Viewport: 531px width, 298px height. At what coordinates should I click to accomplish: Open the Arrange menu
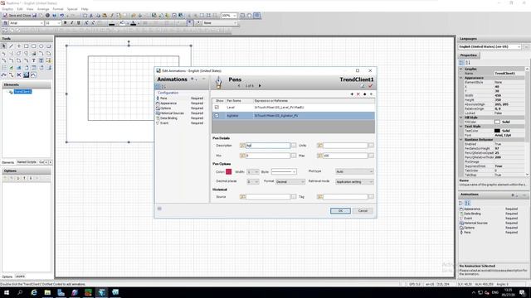point(43,9)
